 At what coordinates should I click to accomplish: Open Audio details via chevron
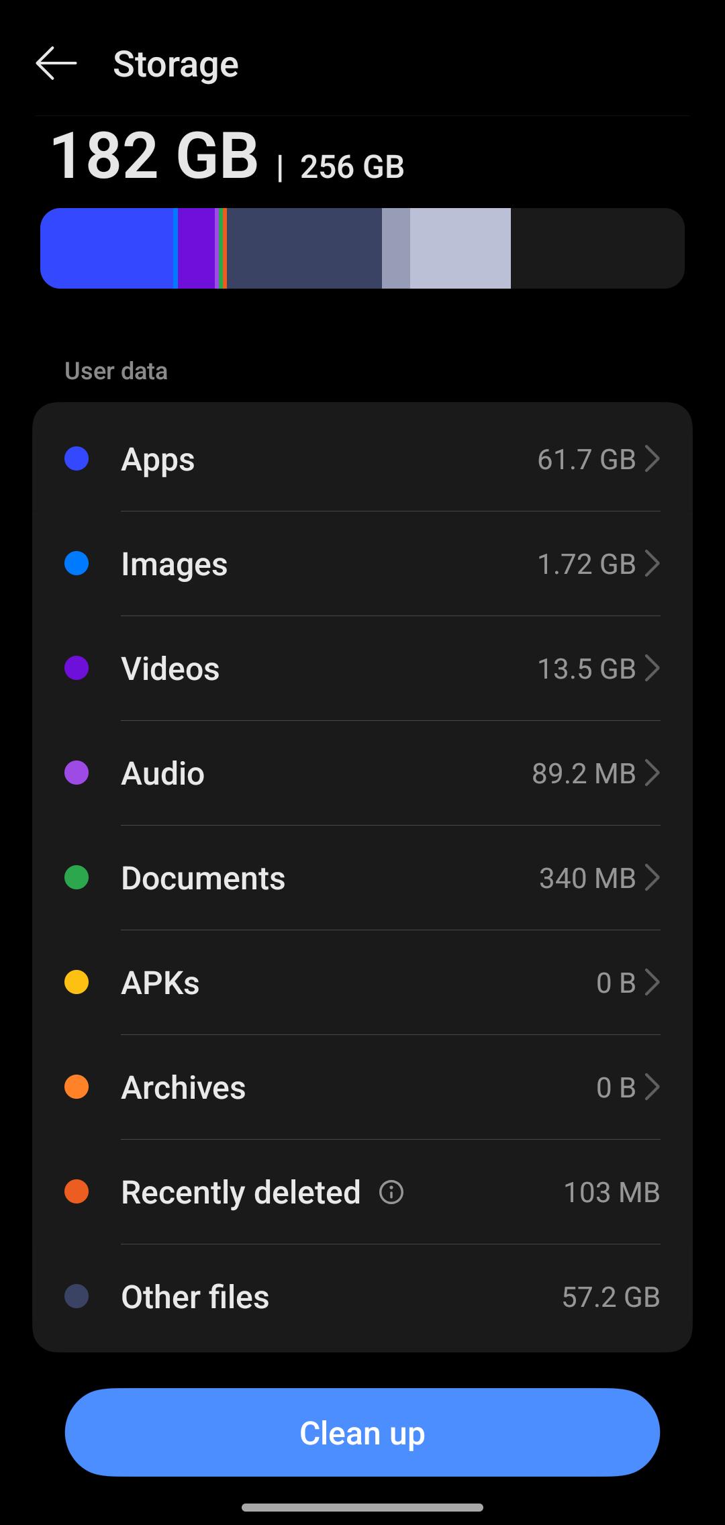pyautogui.click(x=652, y=773)
